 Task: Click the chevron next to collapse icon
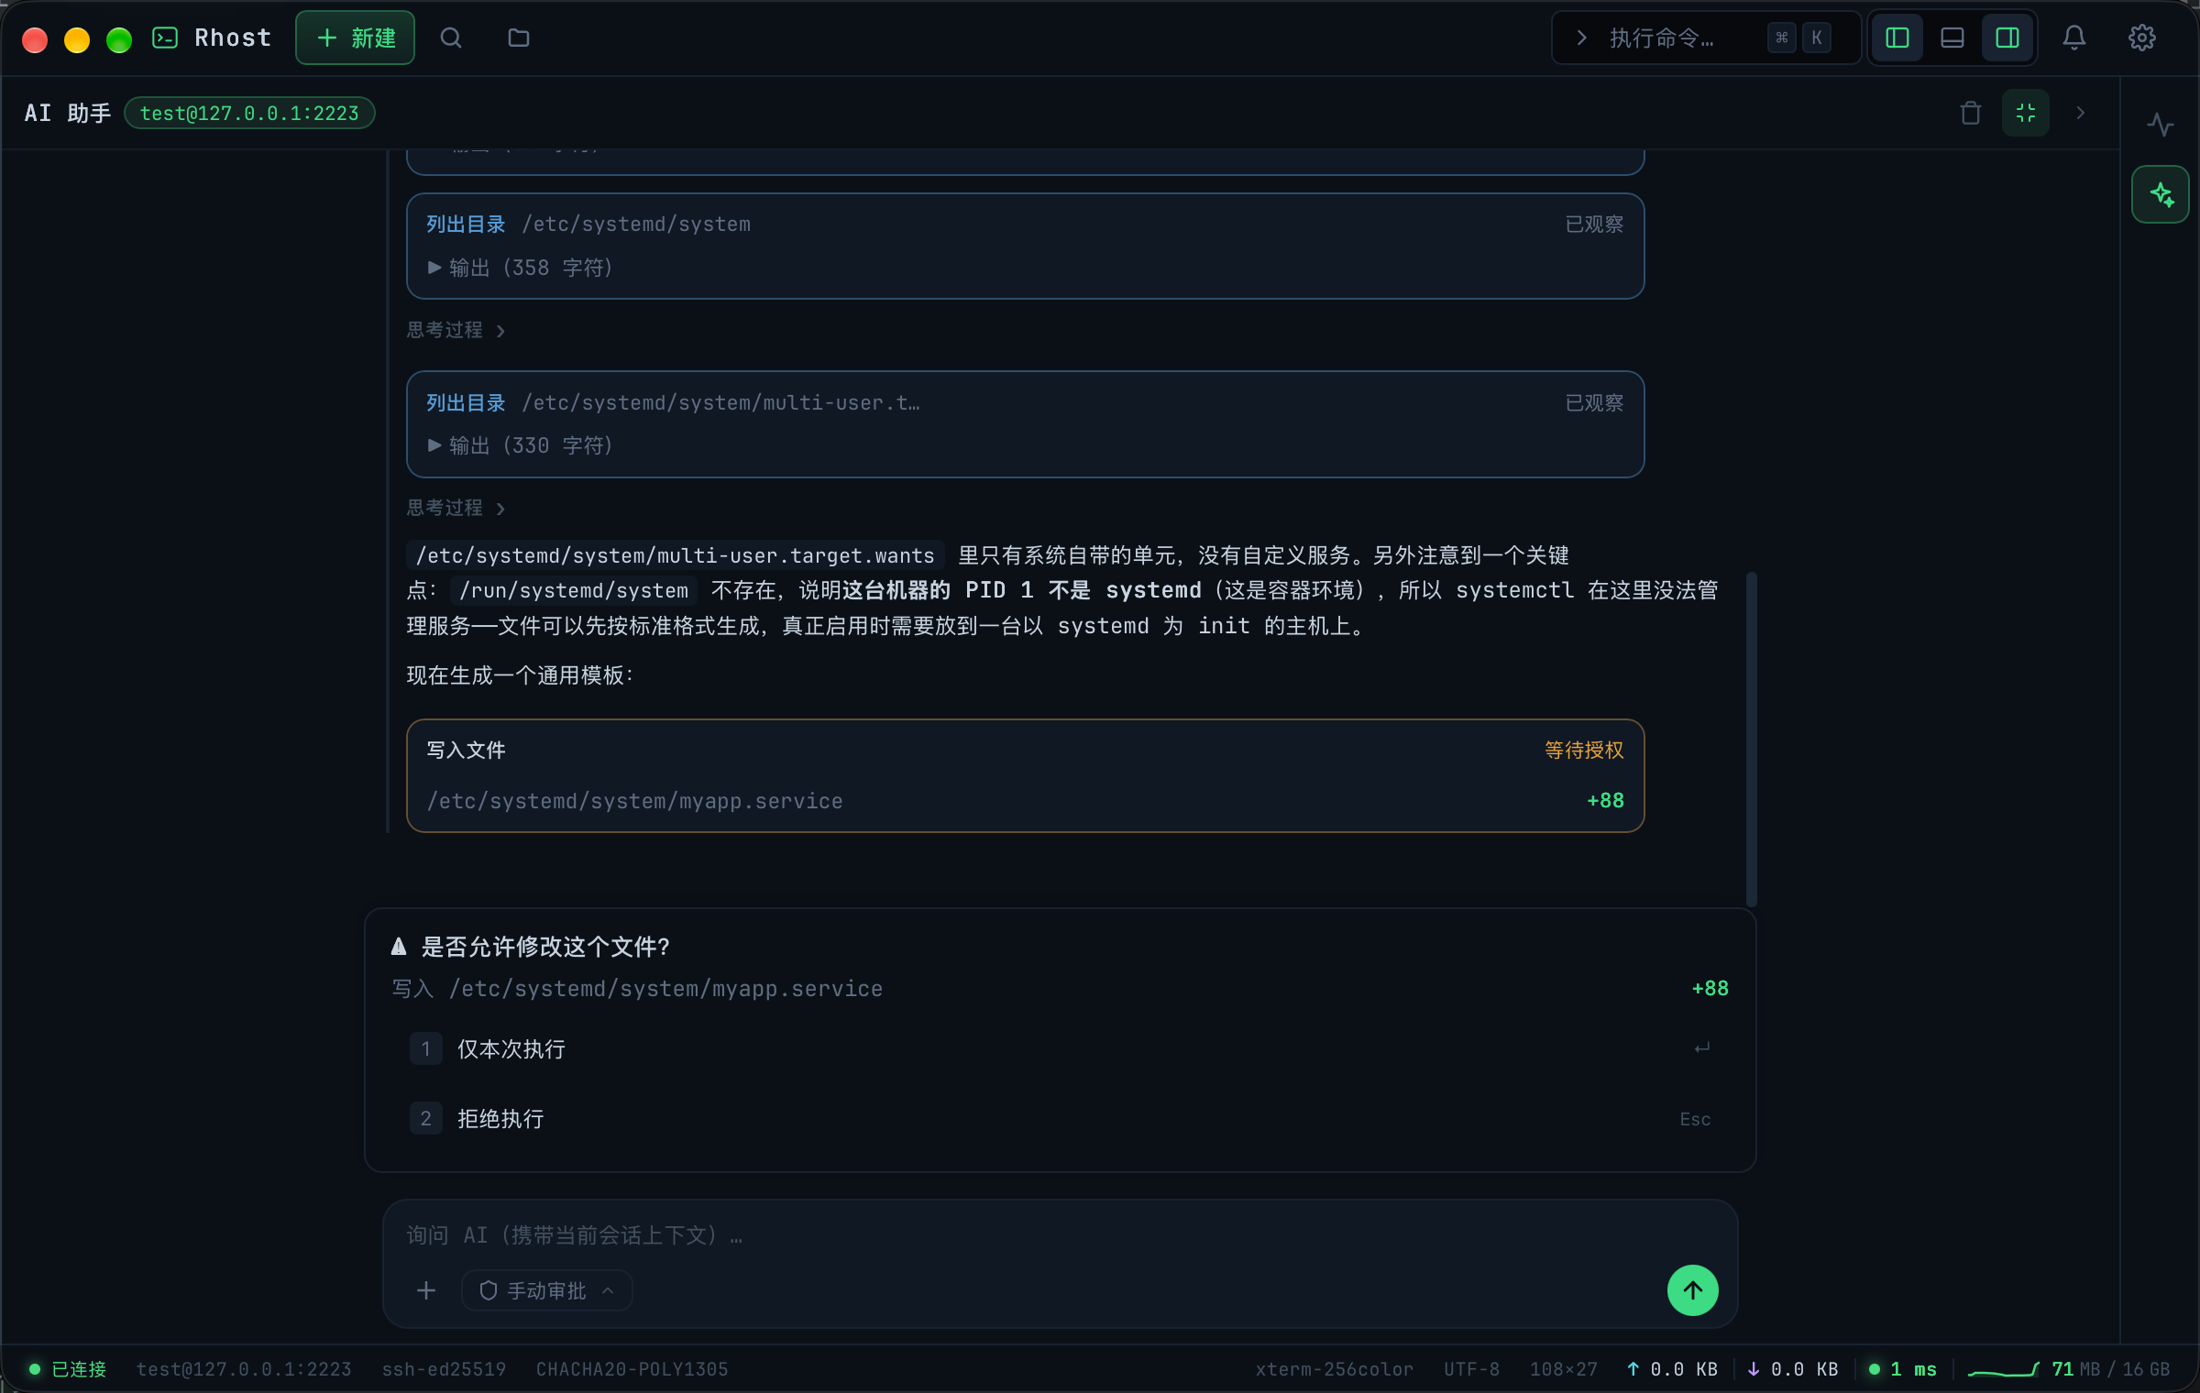coord(2081,113)
